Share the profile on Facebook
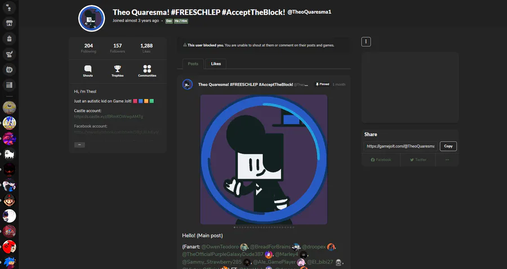Image resolution: width=507 pixels, height=269 pixels. [381, 160]
